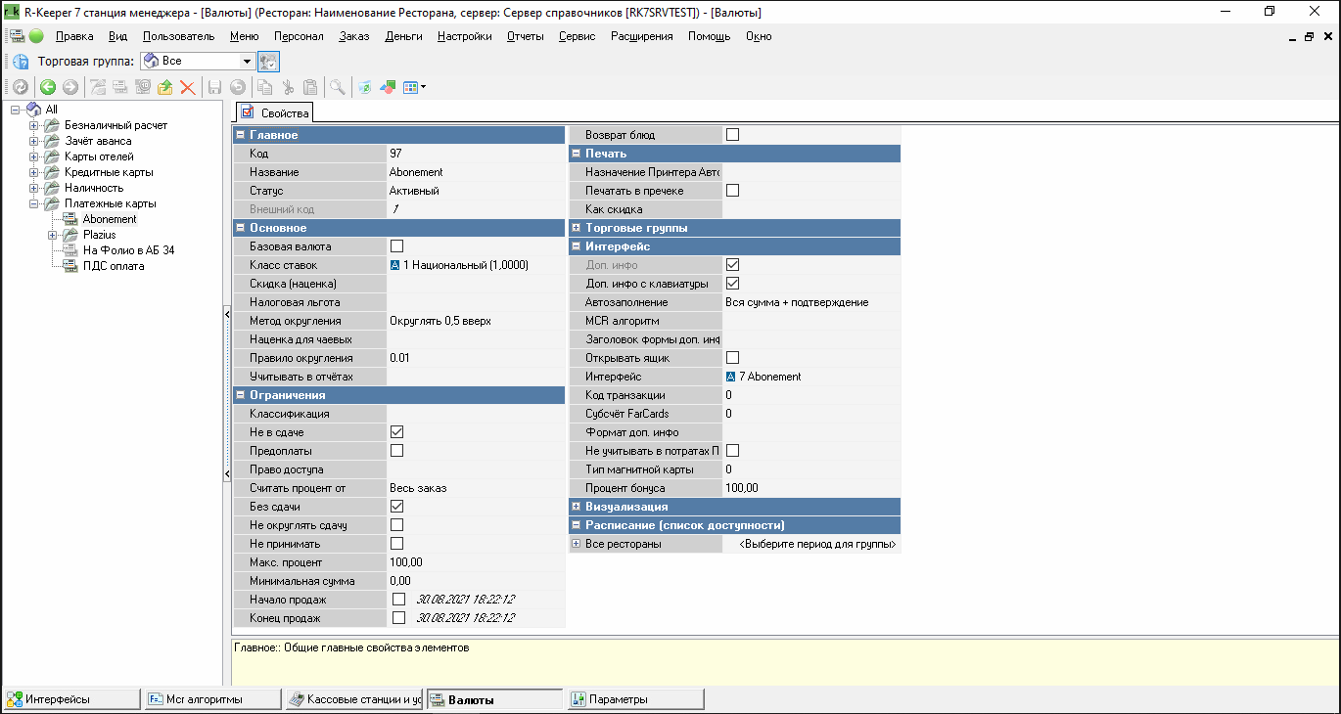
Task: Click the new group folder icon in toolbar
Action: tap(98, 87)
